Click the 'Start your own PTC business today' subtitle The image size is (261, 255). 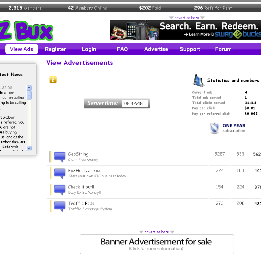[97, 176]
